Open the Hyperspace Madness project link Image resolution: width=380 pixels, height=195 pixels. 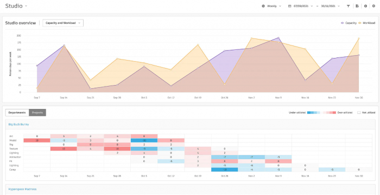tap(23, 189)
